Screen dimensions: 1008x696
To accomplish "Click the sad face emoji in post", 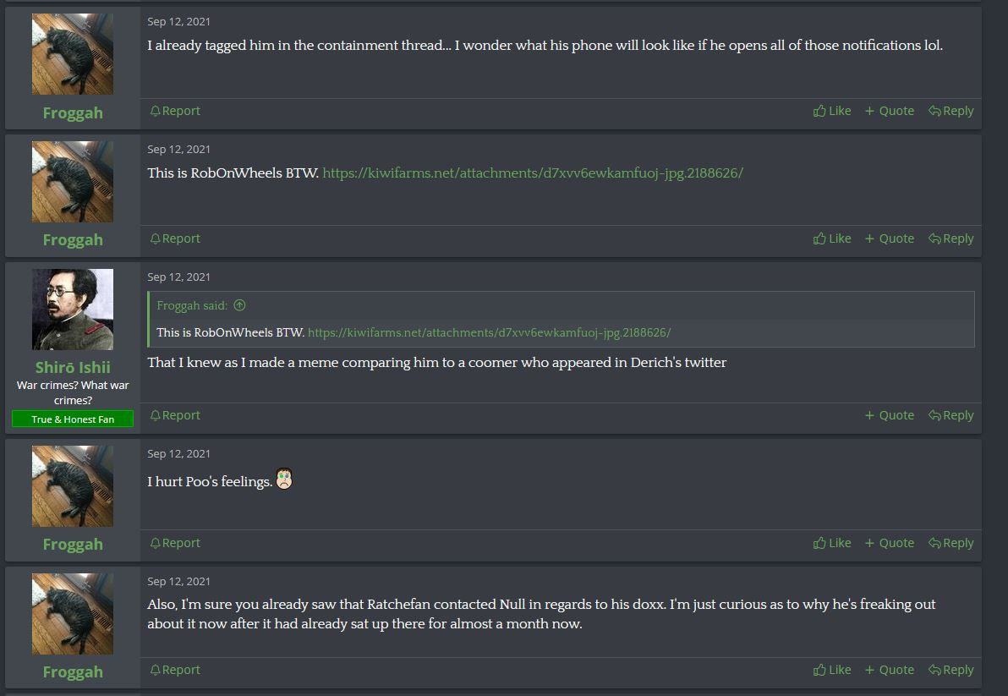I will point(284,479).
